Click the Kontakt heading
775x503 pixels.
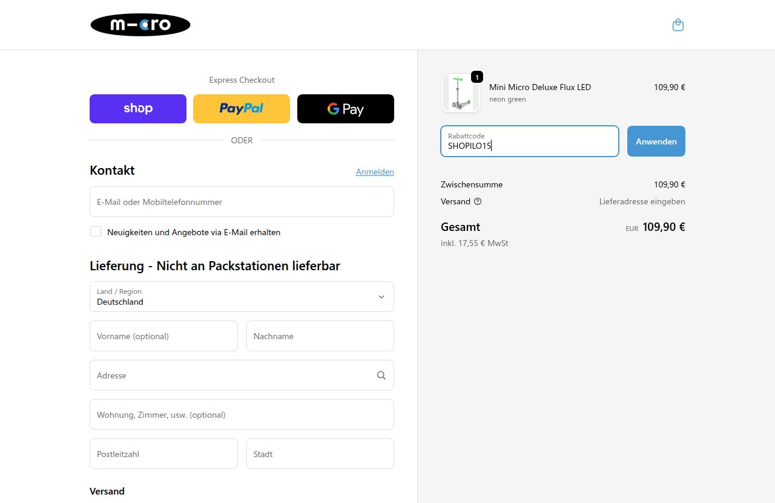tap(112, 170)
